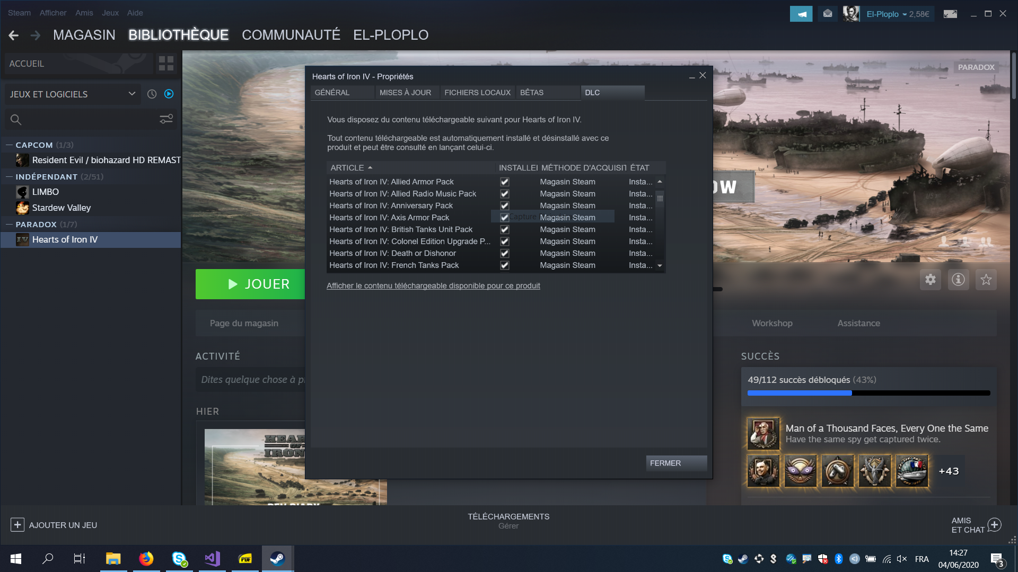
Task: Open link to view available downloadable content
Action: coord(433,285)
